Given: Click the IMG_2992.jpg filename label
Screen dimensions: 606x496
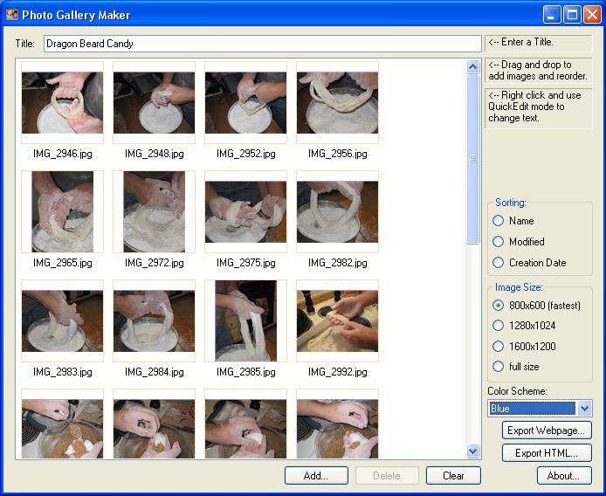Looking at the screenshot, I should coord(337,372).
